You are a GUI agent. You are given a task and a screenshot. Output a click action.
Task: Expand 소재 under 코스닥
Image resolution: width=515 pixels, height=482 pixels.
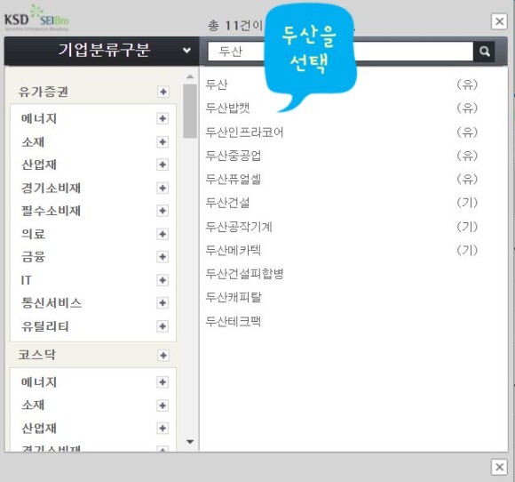click(162, 406)
